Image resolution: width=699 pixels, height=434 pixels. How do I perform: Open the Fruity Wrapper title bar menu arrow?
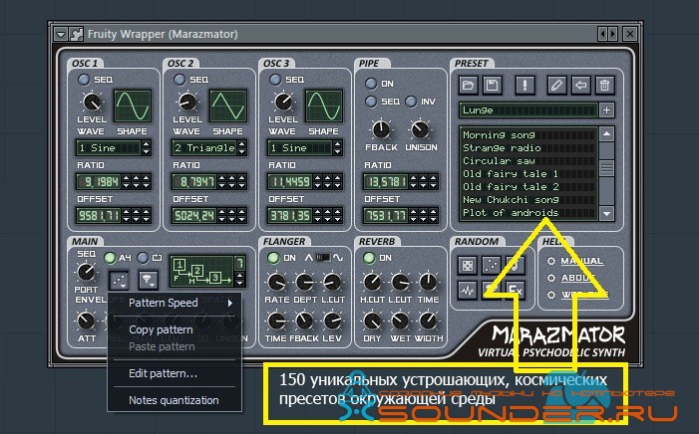point(61,34)
